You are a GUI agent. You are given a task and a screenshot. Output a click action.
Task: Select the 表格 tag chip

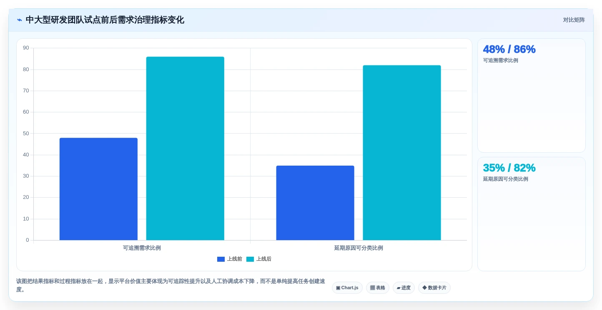[378, 288]
